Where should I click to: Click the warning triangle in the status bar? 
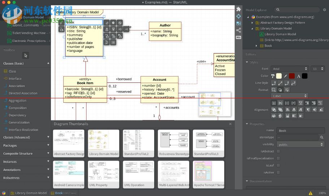[310, 193]
